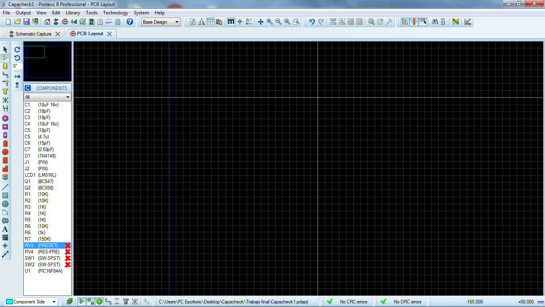Click the Undo arrow icon

point(312,22)
